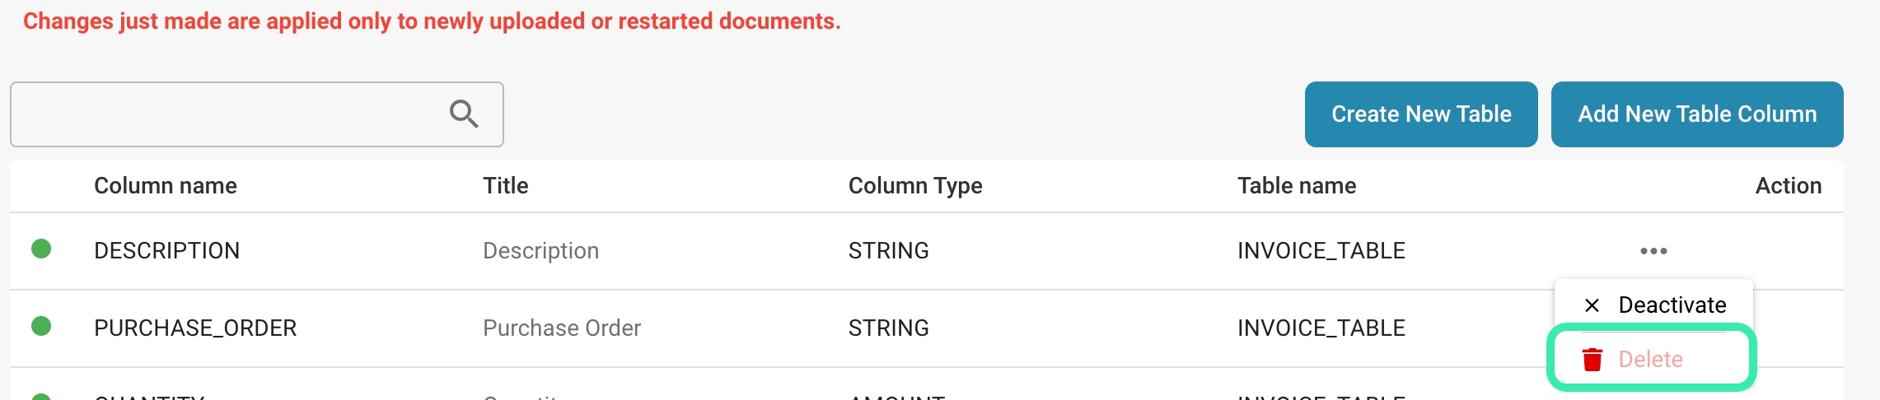
Task: Select the PURCHASE_ORDER column name cell
Action: 195,328
